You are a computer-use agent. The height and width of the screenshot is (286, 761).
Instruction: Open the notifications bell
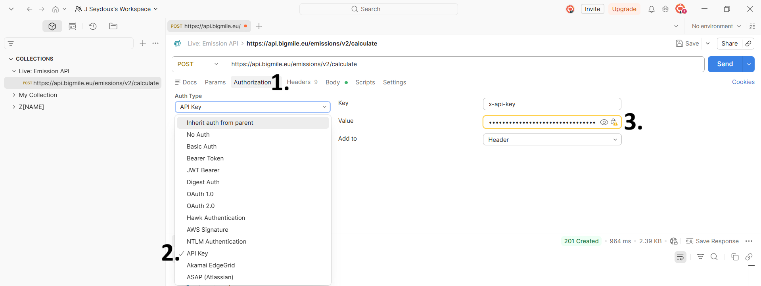click(652, 9)
